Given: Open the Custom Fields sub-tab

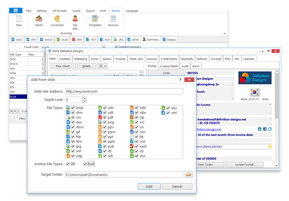Looking at the screenshot, I should pos(169,66).
